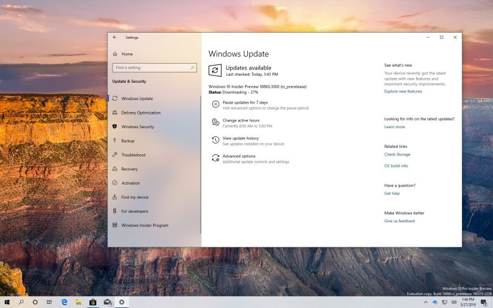Viewport: 493px width, 308px height.
Task: Click the Windows Update sync icon in sidebar
Action: (115, 98)
